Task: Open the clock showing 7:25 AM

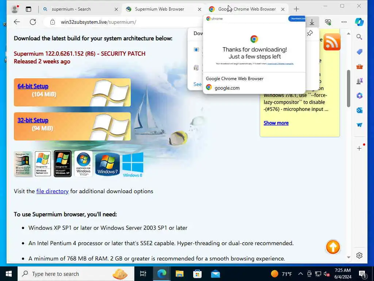Action: (343, 274)
